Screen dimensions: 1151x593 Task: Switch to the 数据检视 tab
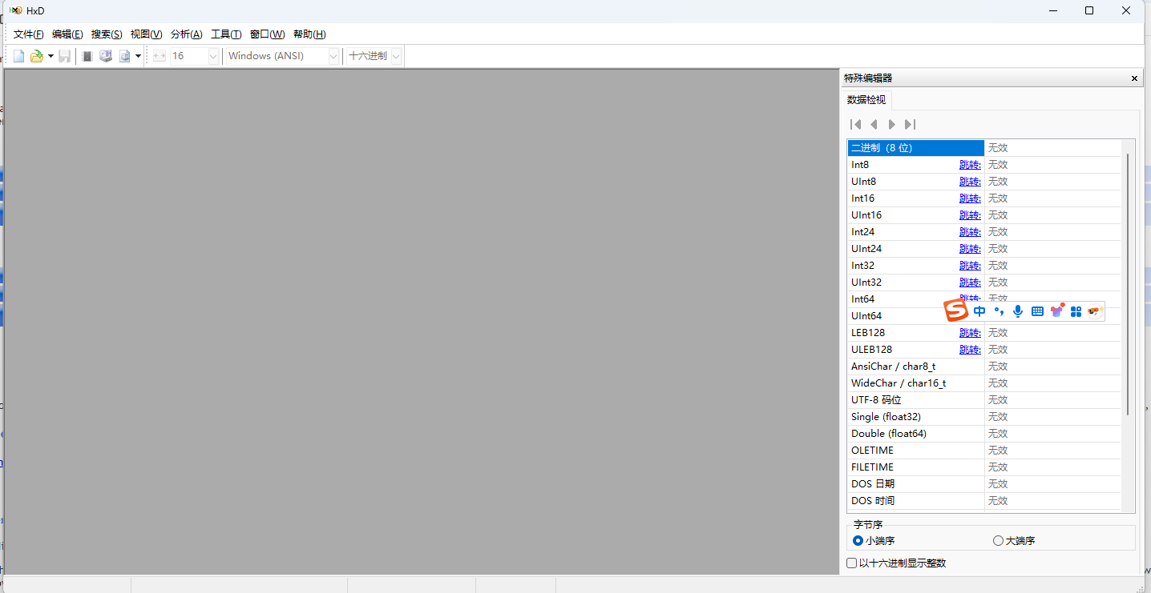pyautogui.click(x=866, y=99)
